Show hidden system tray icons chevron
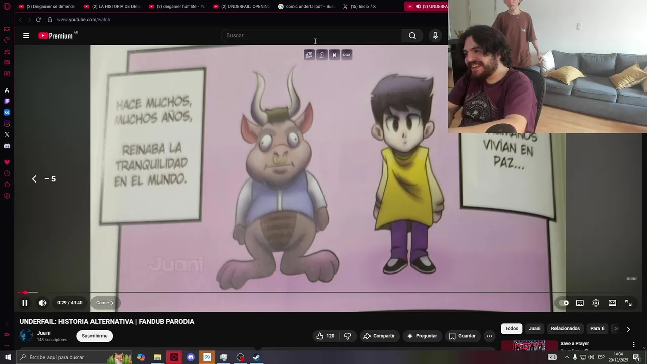The image size is (647, 364). coord(567,357)
